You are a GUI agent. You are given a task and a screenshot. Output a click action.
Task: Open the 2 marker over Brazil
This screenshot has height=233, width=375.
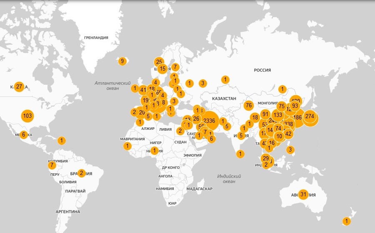point(81,173)
